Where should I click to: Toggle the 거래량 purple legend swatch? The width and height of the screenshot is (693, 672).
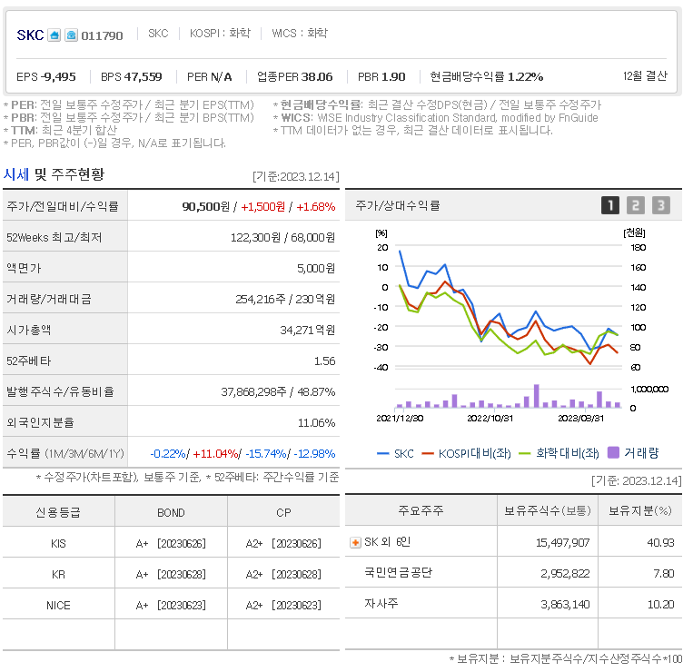pos(633,453)
